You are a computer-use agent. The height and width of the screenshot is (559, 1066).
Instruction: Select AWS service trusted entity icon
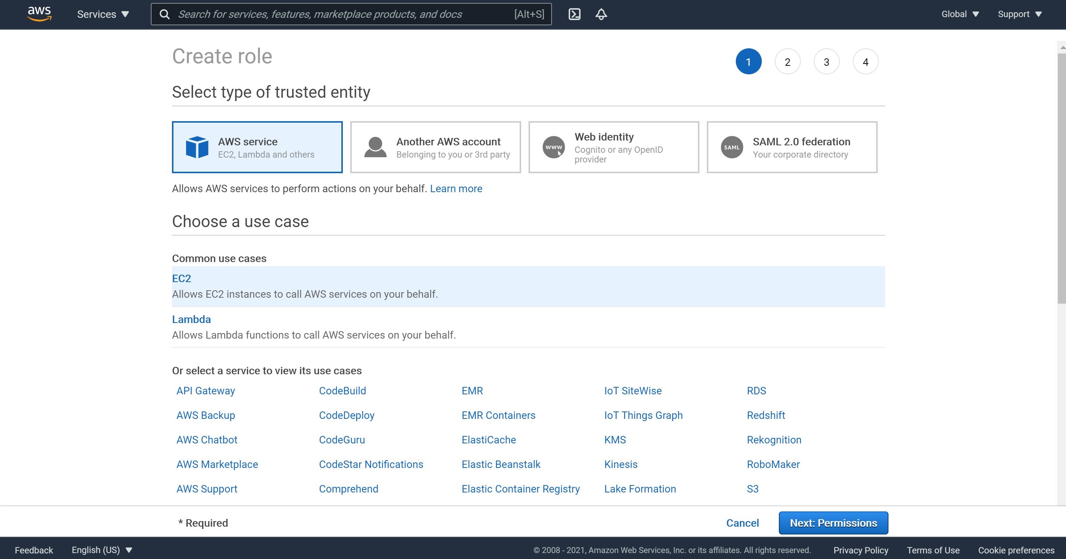(x=197, y=147)
